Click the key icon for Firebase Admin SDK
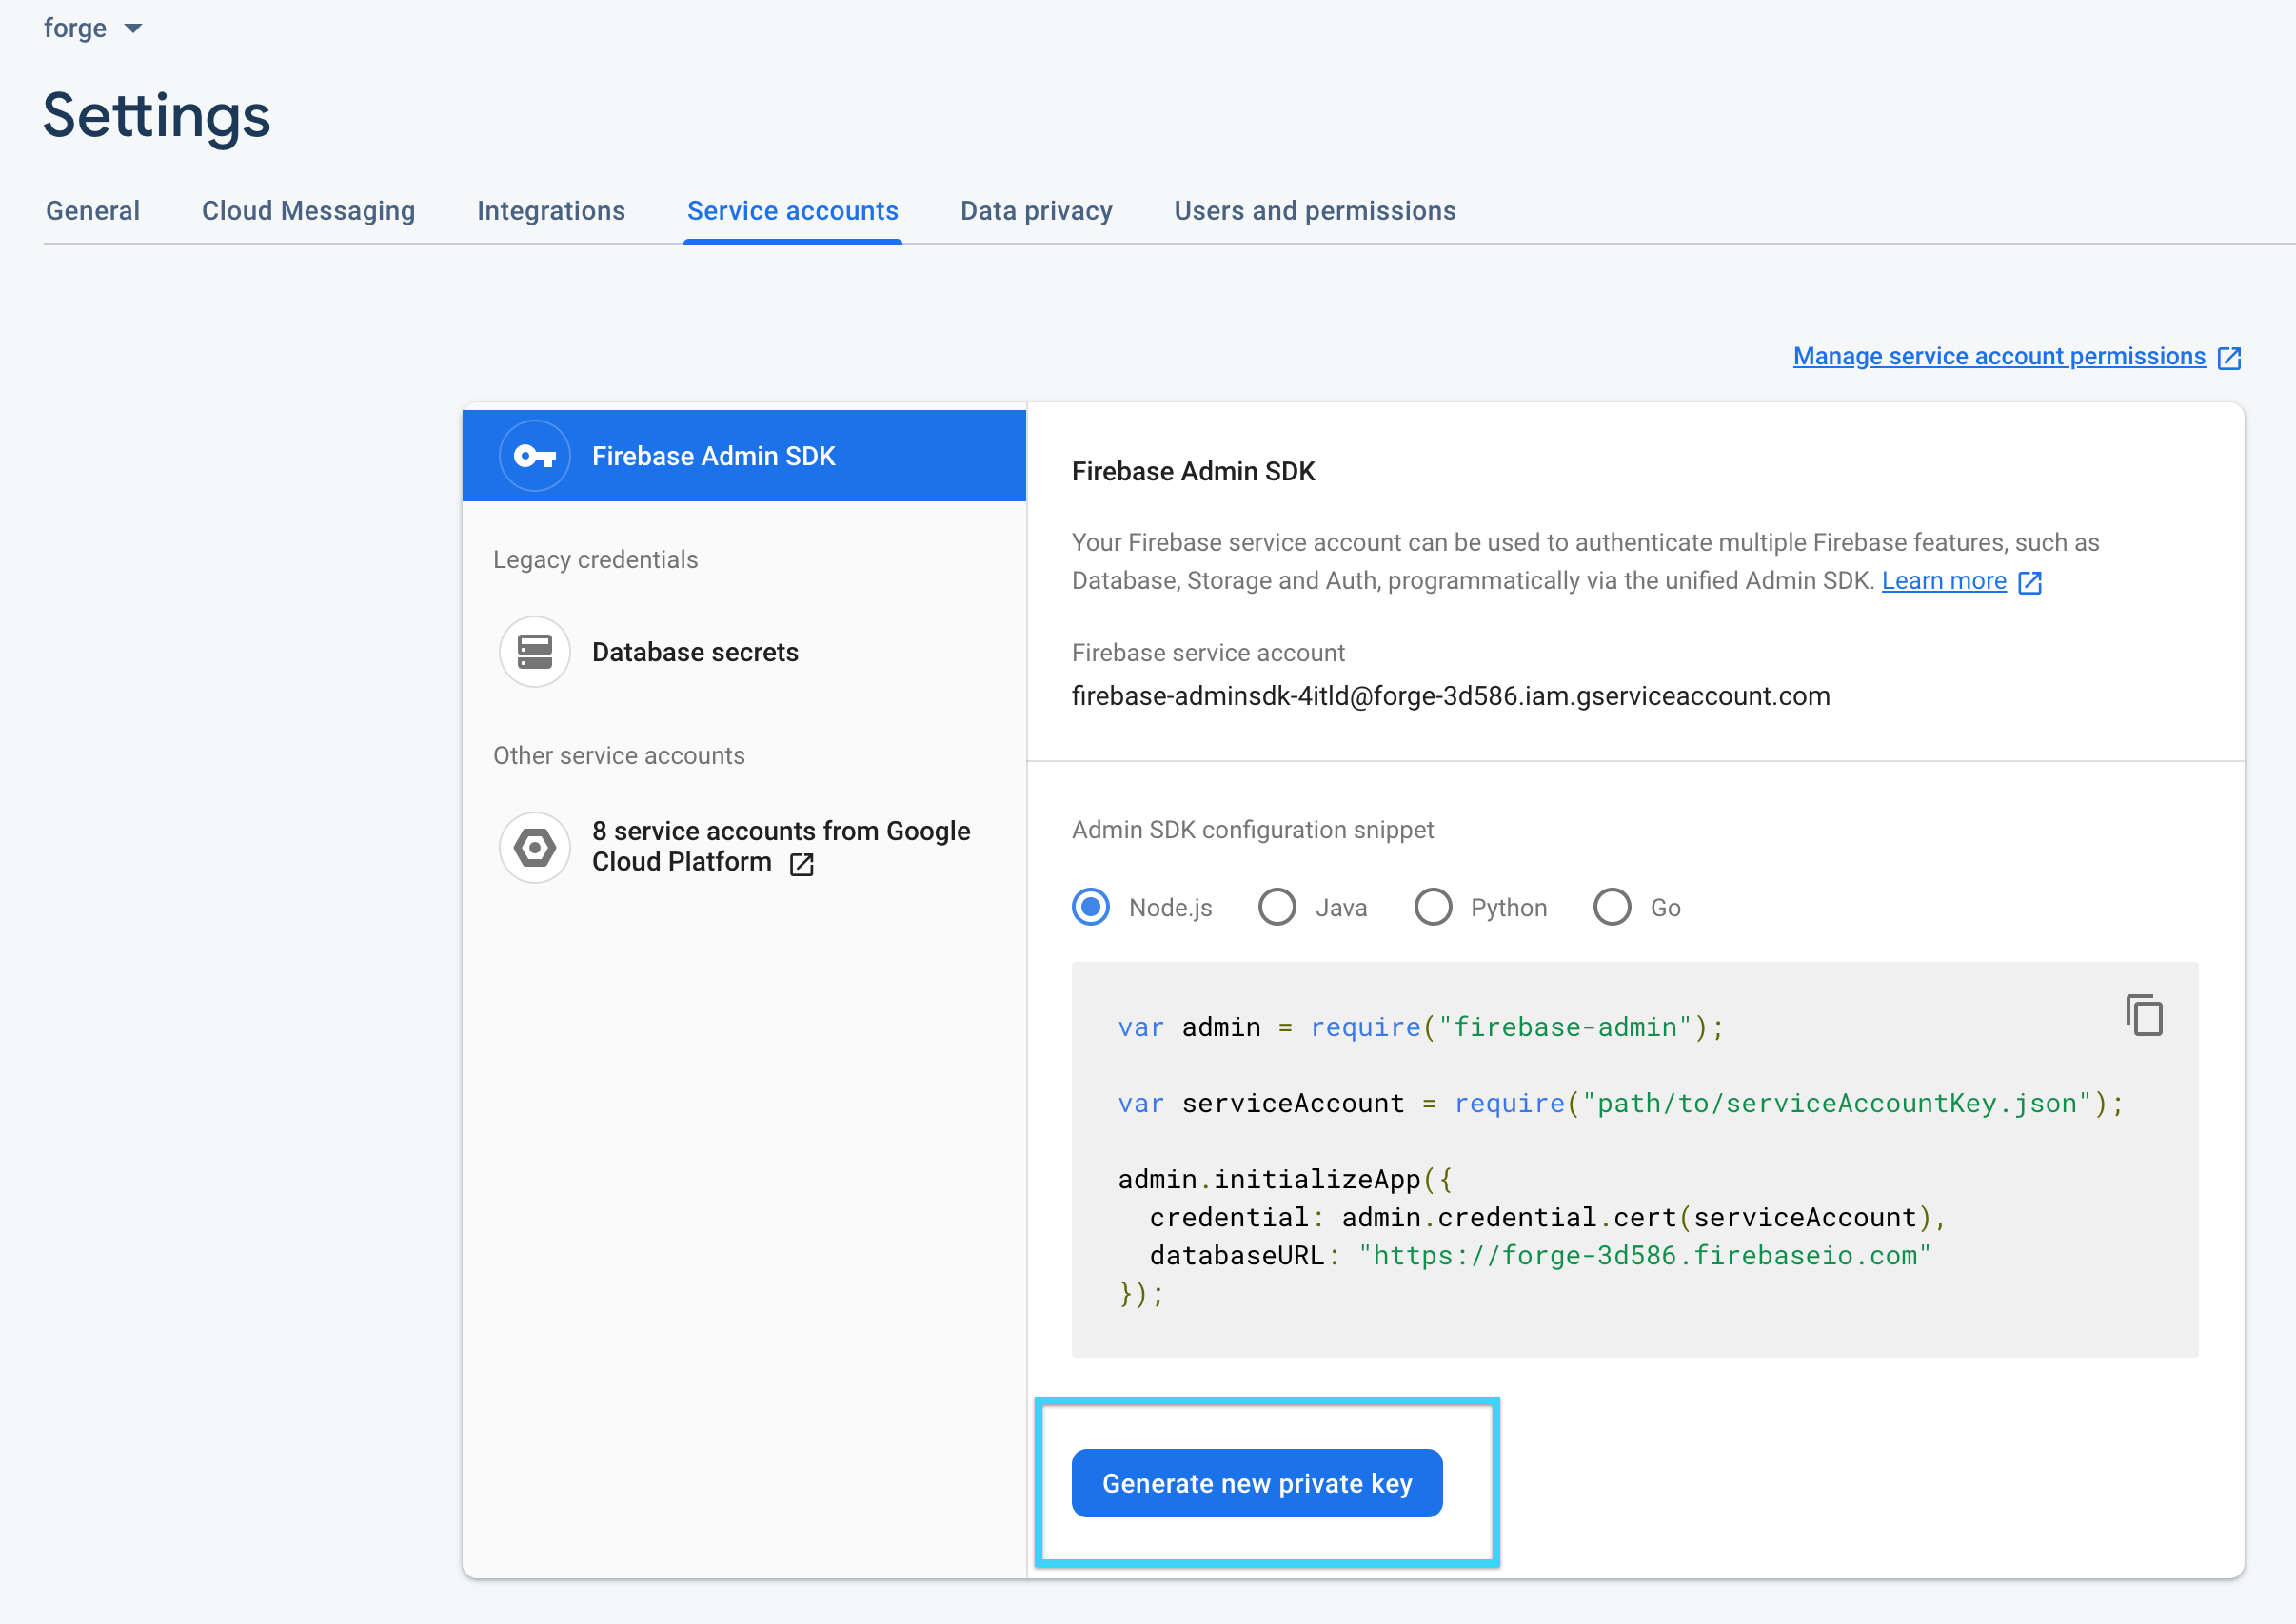Screen dimensions: 2296x1624 point(534,456)
